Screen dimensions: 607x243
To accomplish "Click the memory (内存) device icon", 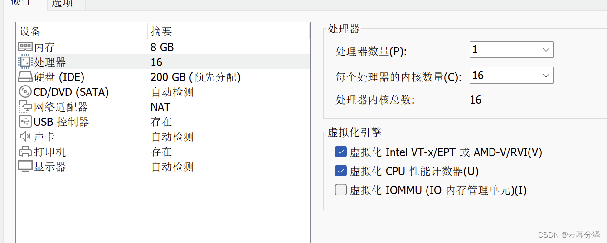I will click(x=25, y=47).
